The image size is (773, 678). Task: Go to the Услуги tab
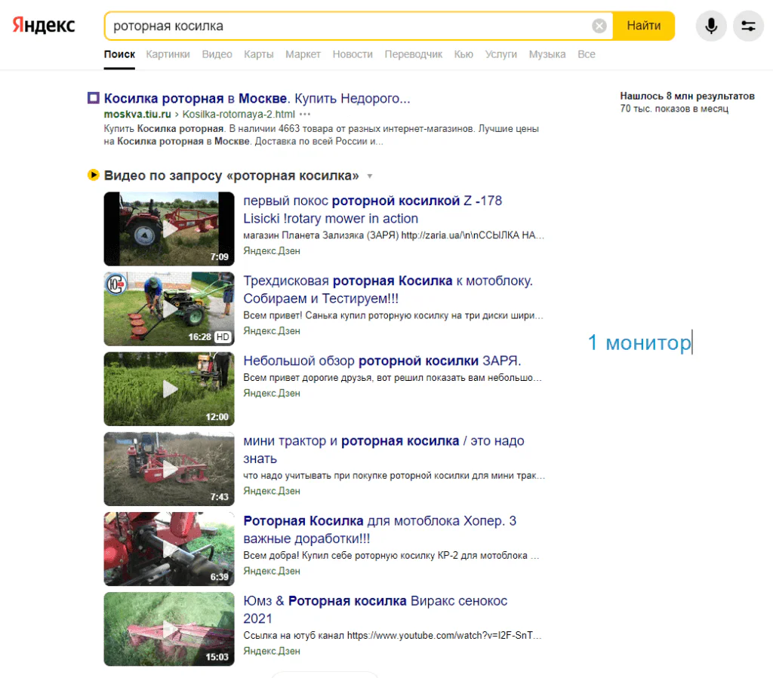coord(501,54)
